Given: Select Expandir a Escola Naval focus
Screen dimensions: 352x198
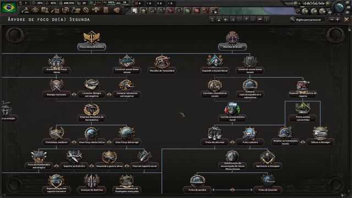Looking at the screenshot, I should click(x=215, y=64).
